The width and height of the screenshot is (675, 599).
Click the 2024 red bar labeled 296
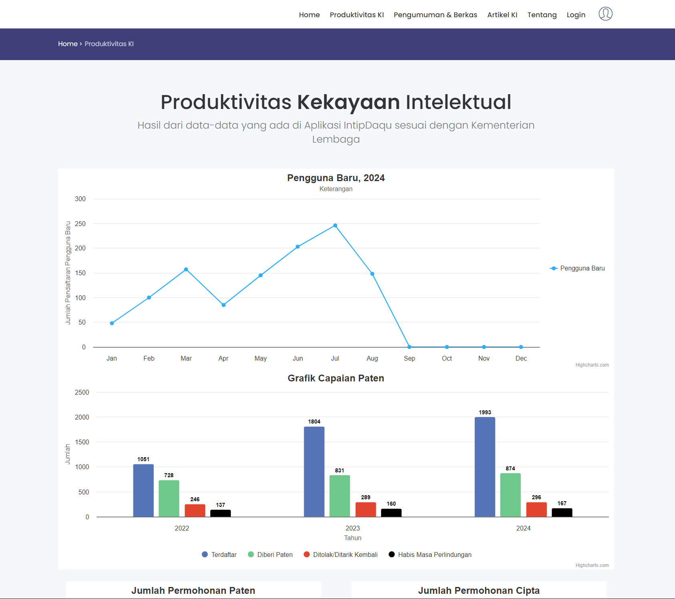pos(536,509)
